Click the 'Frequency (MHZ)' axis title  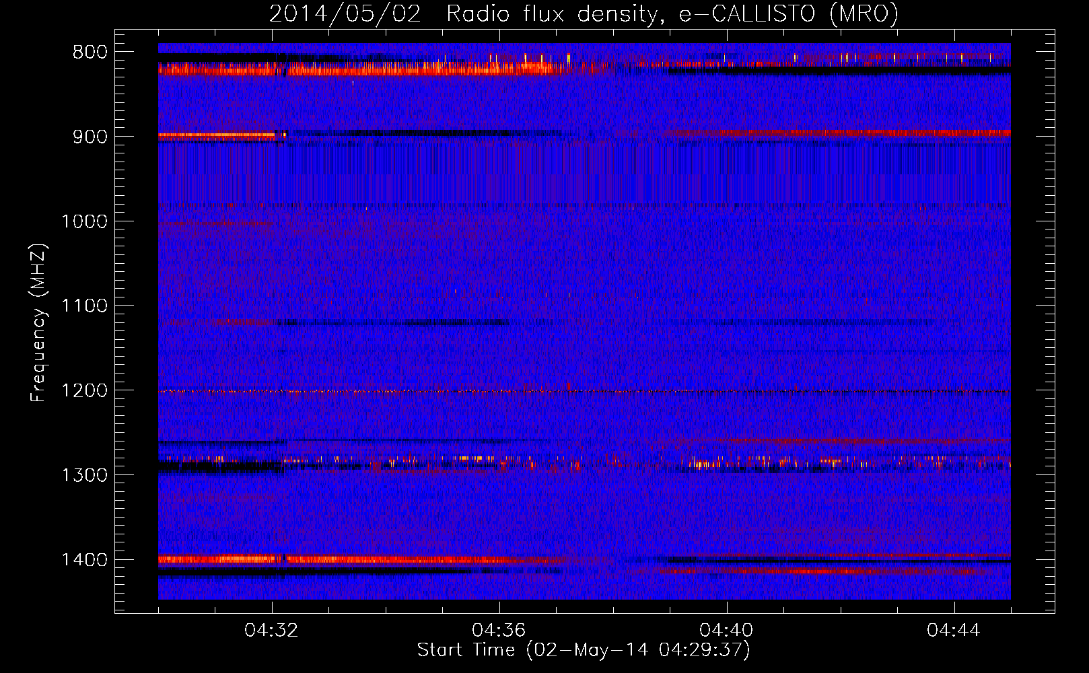(x=39, y=323)
